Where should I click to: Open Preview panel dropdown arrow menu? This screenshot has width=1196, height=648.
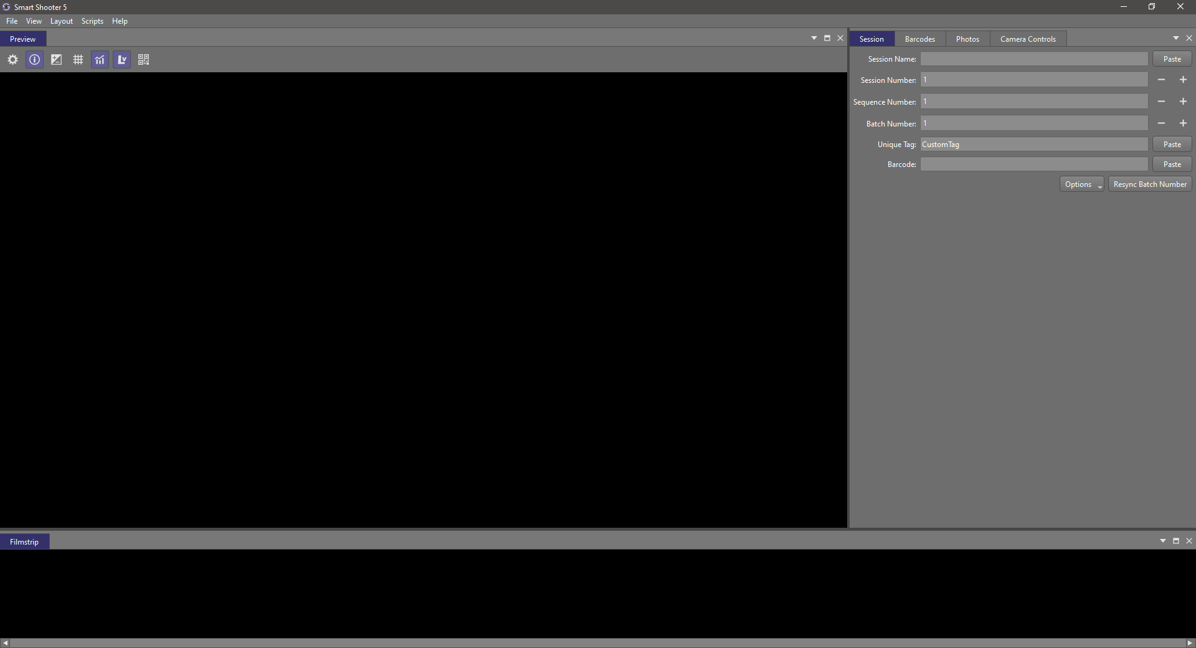click(x=814, y=38)
